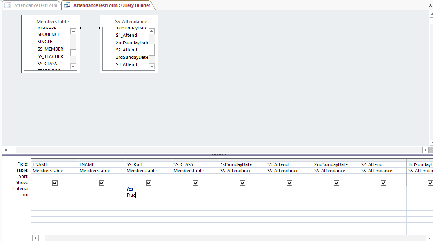Select the AttendanceTestForm : Query Builder tab

111,5
